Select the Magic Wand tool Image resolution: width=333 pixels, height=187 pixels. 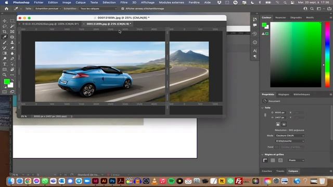pyautogui.click(x=12, y=26)
